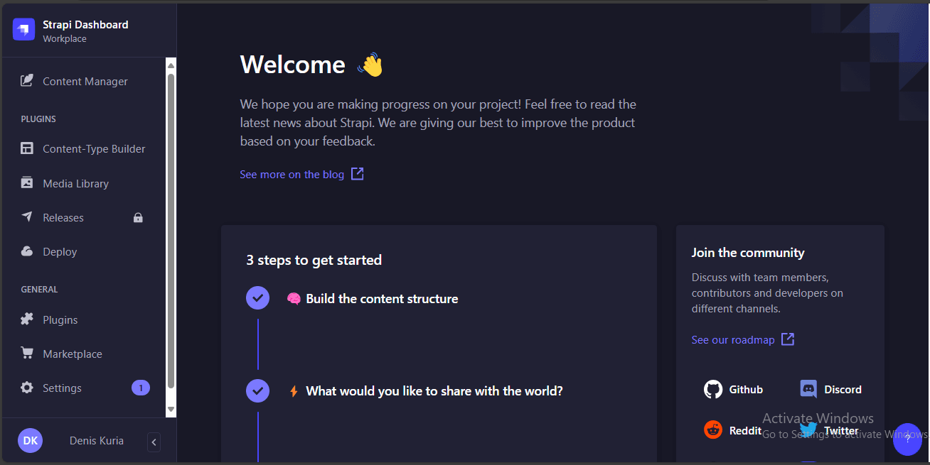Select the Build the content structure checkmark

point(257,297)
